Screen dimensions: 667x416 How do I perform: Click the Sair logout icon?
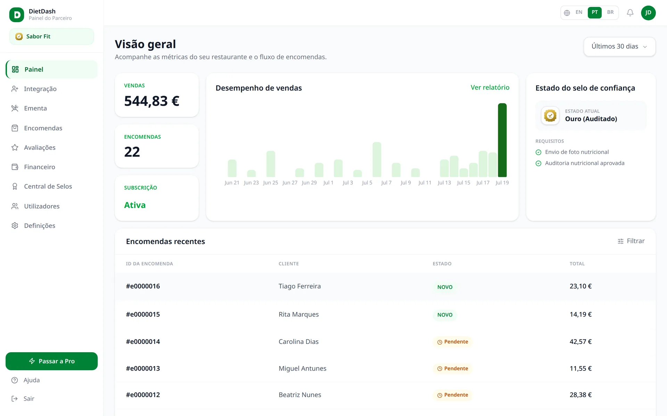(15, 399)
